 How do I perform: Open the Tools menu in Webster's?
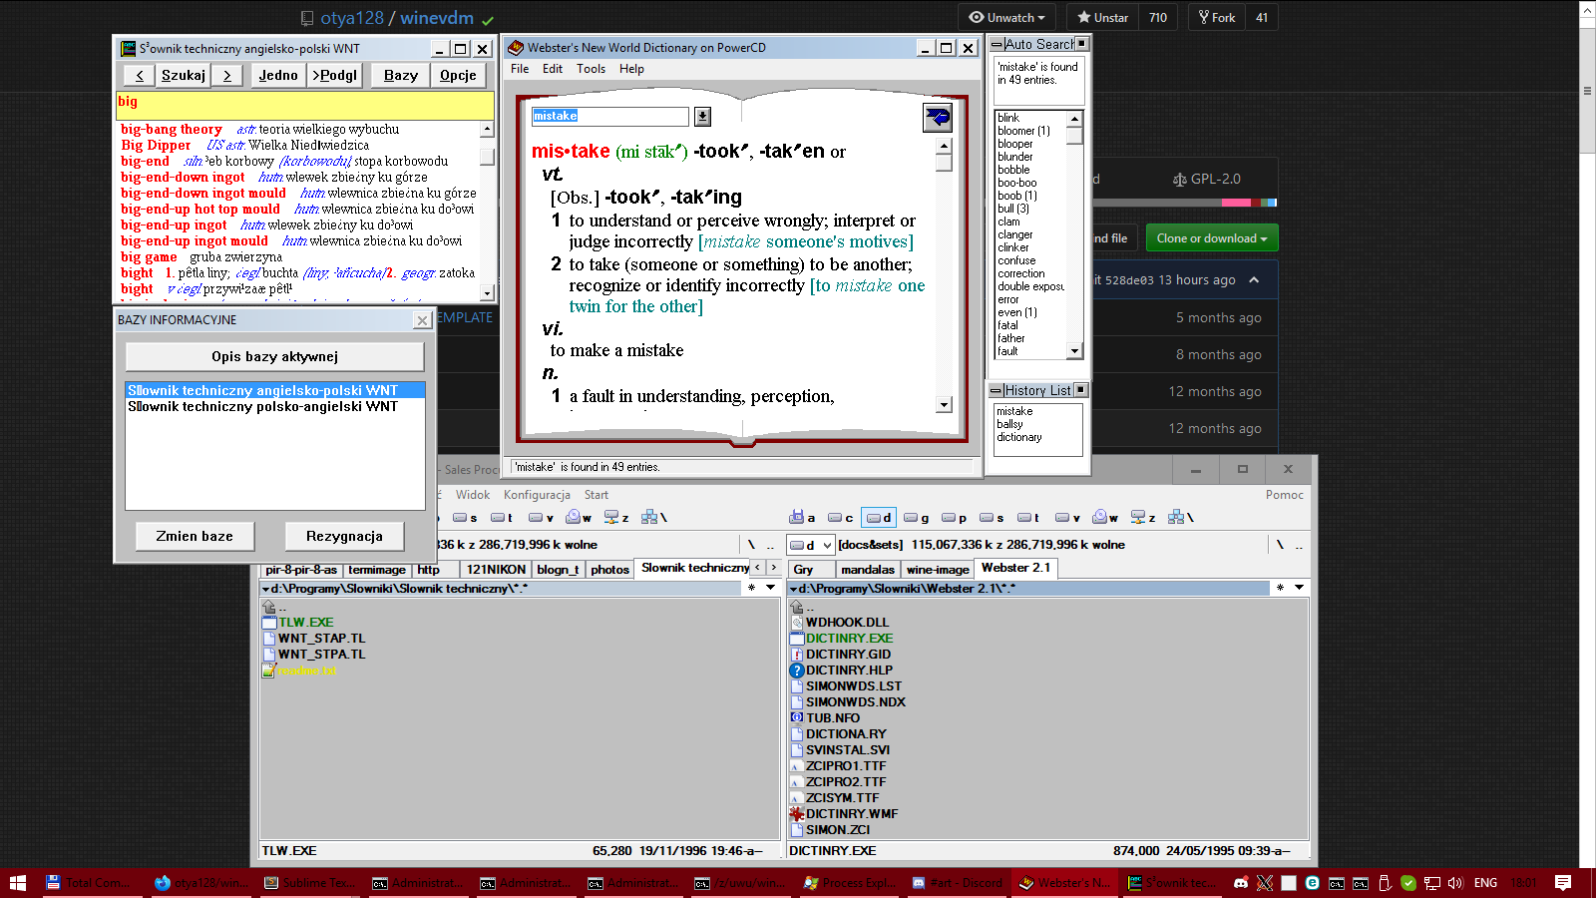coord(591,69)
